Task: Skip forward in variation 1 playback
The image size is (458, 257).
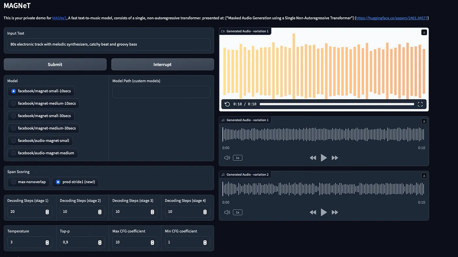Action: pyautogui.click(x=335, y=157)
